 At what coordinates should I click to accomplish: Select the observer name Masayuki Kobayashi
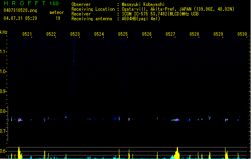point(143,4)
